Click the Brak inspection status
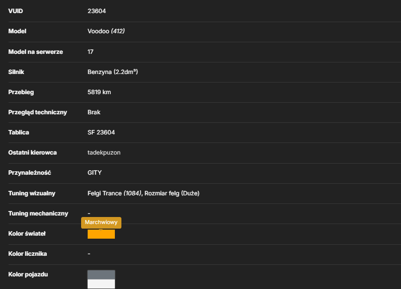Viewport: 401px width, 289px height. 94,112
